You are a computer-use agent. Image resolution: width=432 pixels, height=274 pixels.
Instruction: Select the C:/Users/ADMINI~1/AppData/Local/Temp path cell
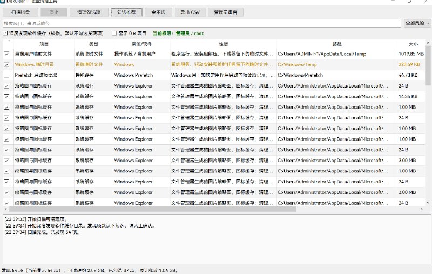pyautogui.click(x=336, y=54)
